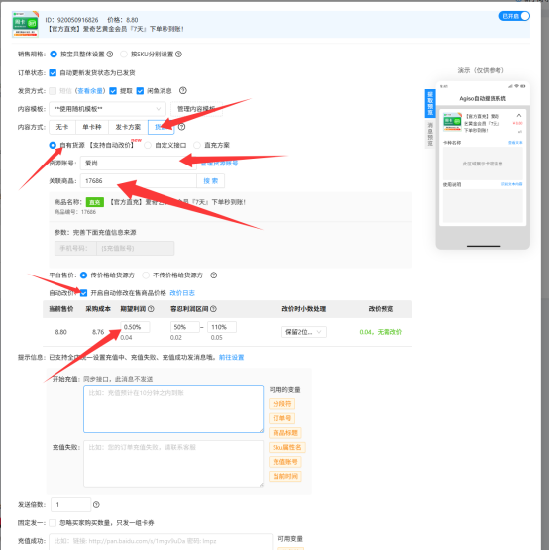Insert the 订单号 variable

point(282,418)
